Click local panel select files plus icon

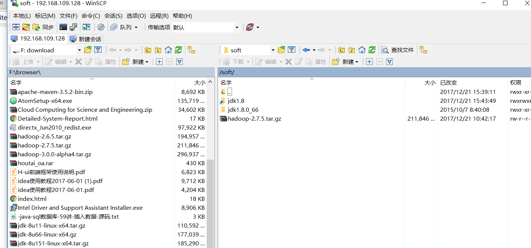tap(159, 62)
